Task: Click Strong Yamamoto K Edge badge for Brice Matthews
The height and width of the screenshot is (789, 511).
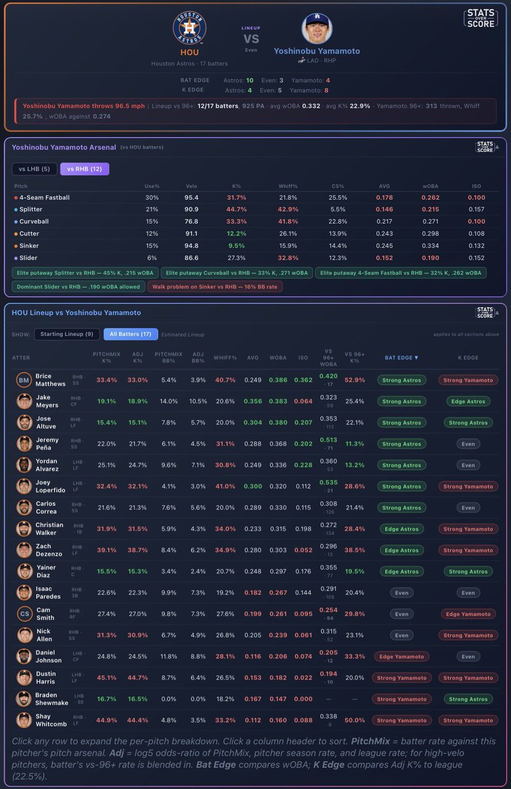Action: coord(468,380)
